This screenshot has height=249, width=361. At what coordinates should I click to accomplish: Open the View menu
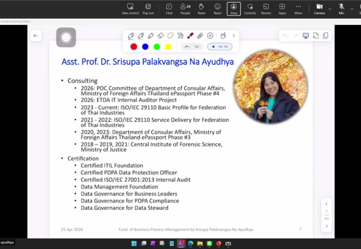[x=233, y=9]
